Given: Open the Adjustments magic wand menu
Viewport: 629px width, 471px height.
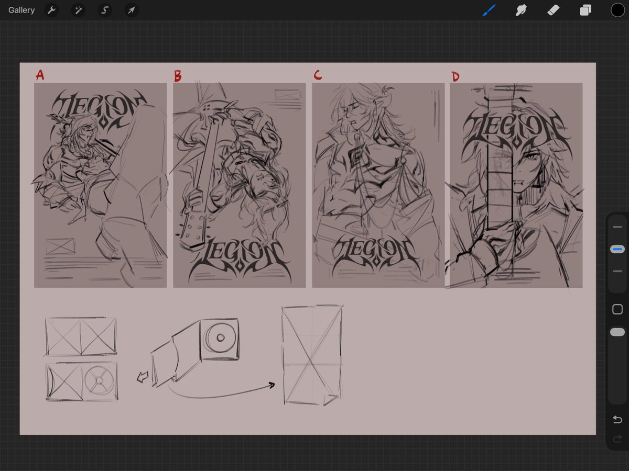Looking at the screenshot, I should click(78, 10).
